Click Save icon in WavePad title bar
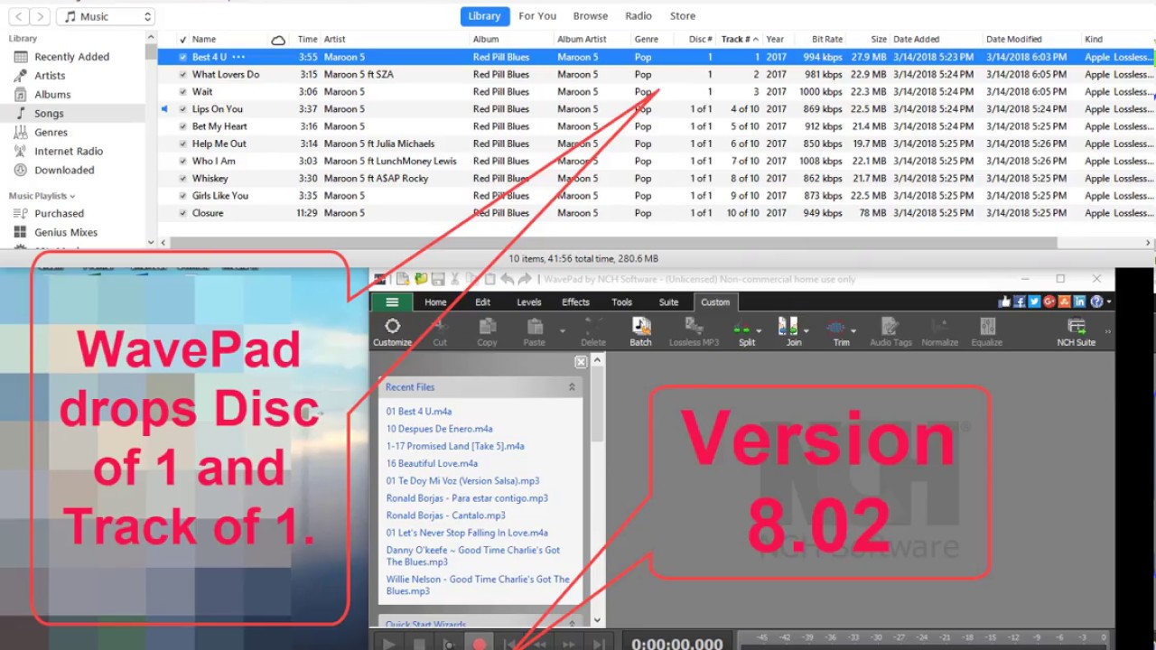Image resolution: width=1156 pixels, height=650 pixels. tap(438, 279)
